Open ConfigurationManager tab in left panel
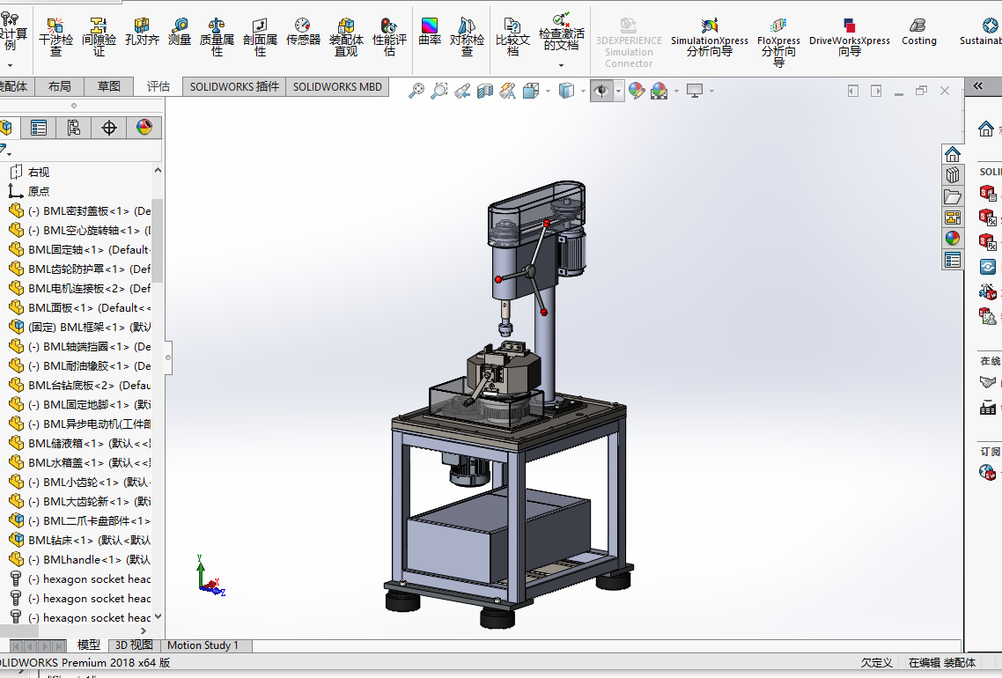The height and width of the screenshot is (678, 1002). (73, 128)
